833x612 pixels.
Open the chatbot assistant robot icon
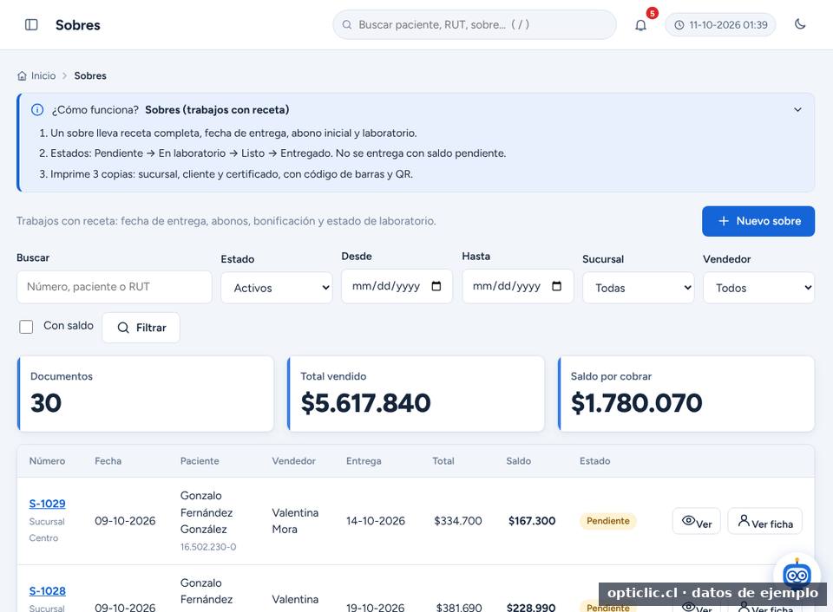(797, 575)
